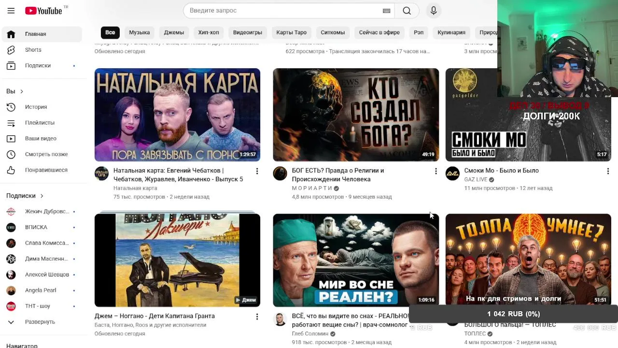Open Натальная карта channel avatar
The image size is (618, 348).
(x=101, y=174)
